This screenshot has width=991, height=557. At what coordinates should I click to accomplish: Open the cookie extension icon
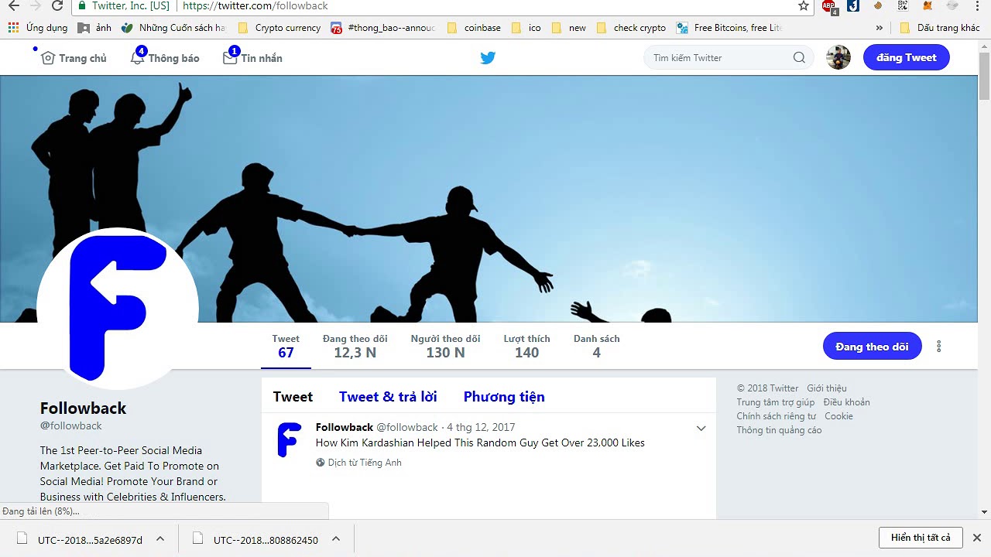point(877,6)
